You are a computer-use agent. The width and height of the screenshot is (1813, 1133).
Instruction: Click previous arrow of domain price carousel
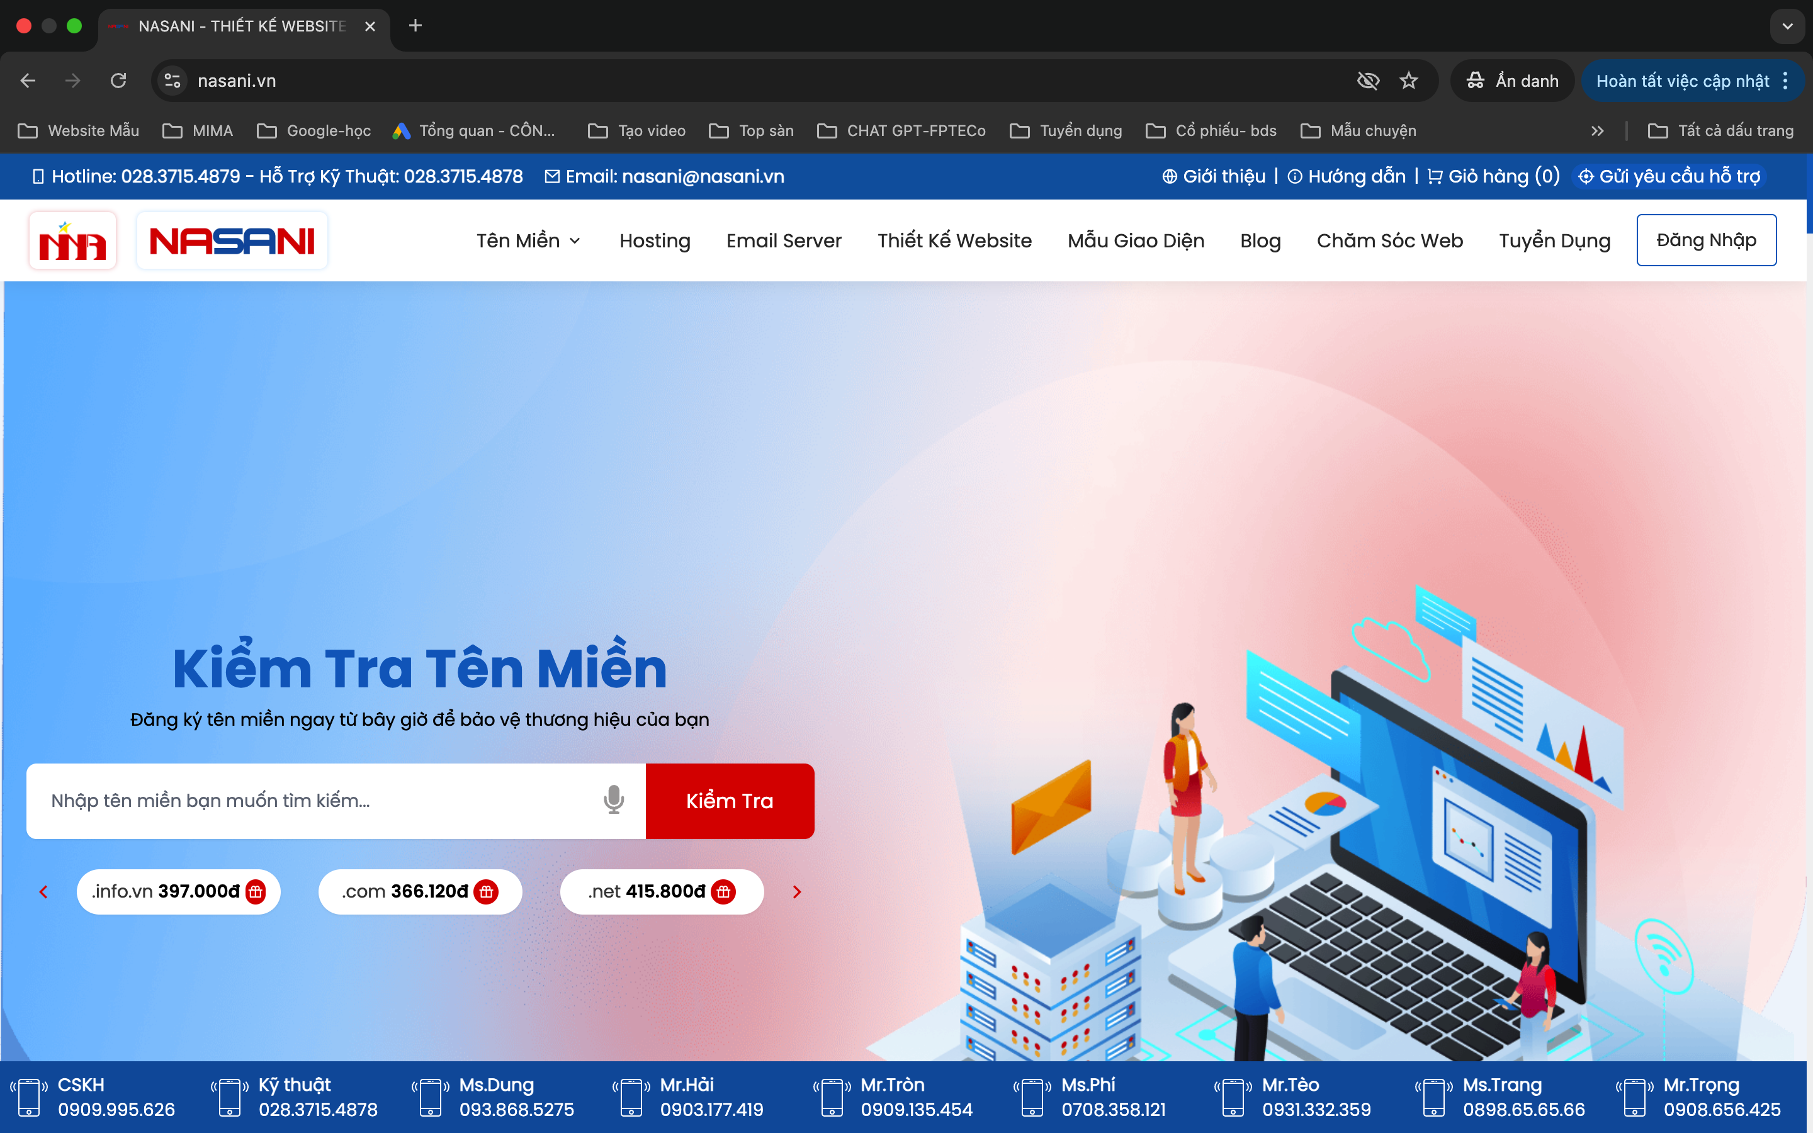pyautogui.click(x=43, y=892)
